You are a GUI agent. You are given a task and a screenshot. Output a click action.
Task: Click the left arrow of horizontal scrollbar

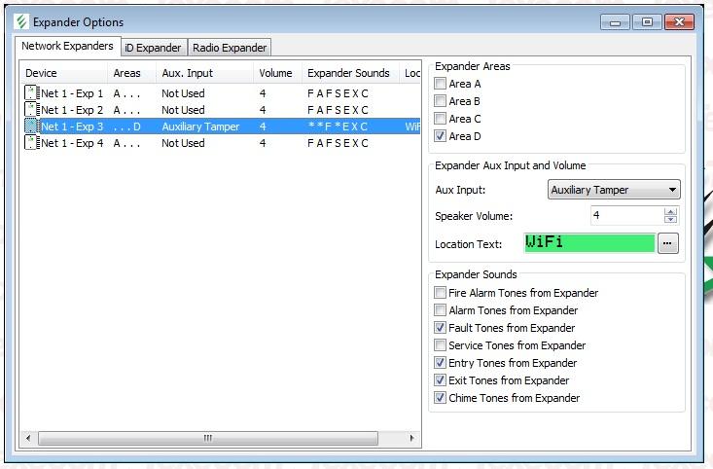click(28, 438)
